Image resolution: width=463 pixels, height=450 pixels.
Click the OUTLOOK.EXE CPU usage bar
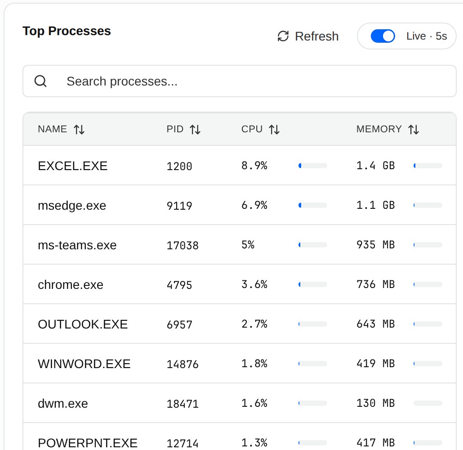pos(313,324)
